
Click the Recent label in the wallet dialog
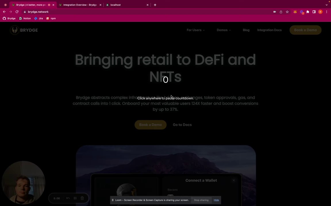pyautogui.click(x=172, y=190)
